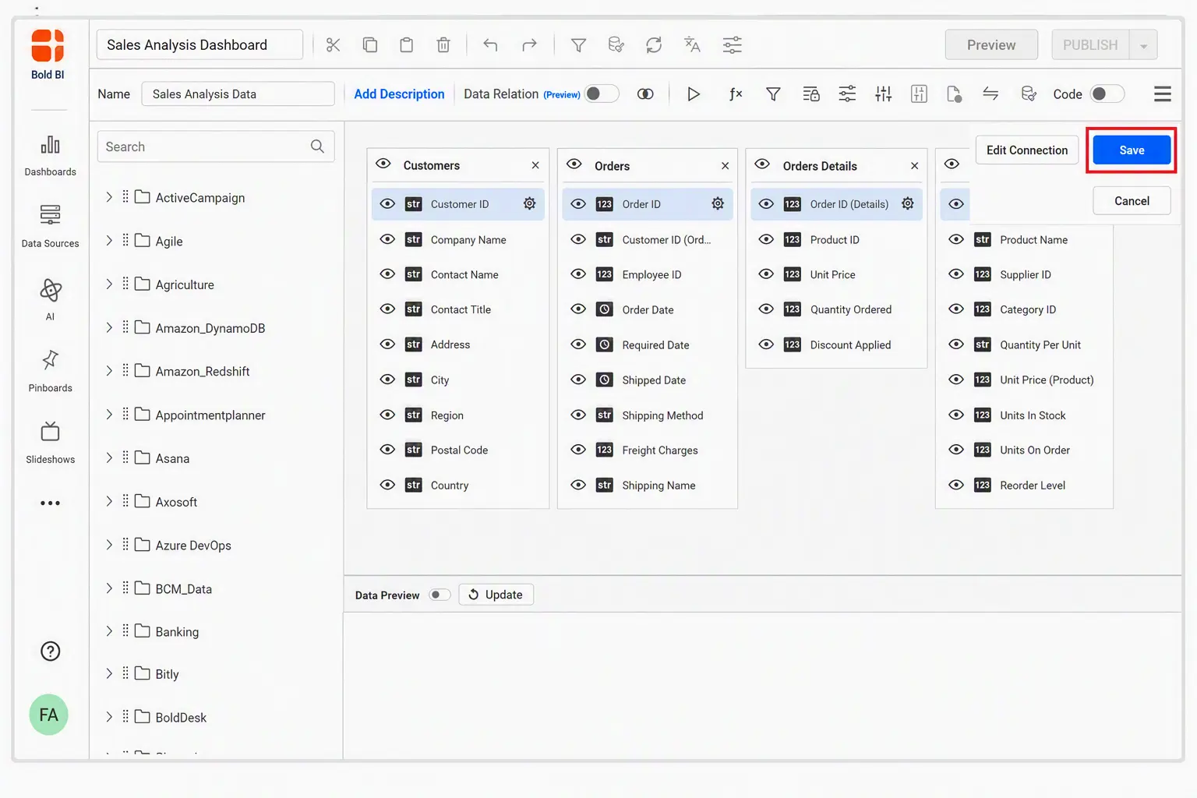Image resolution: width=1197 pixels, height=798 pixels.
Task: Click the delete trash icon
Action: pos(443,45)
